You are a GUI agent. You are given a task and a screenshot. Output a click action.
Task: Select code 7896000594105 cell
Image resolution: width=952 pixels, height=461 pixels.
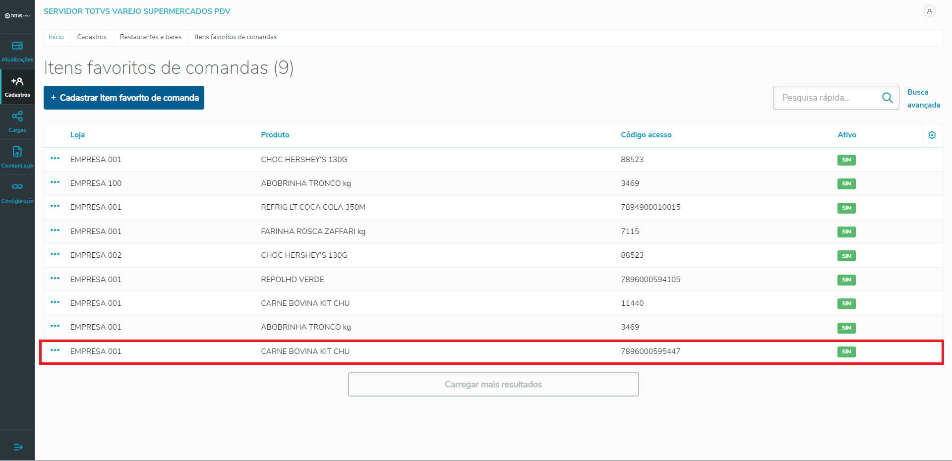click(x=651, y=280)
